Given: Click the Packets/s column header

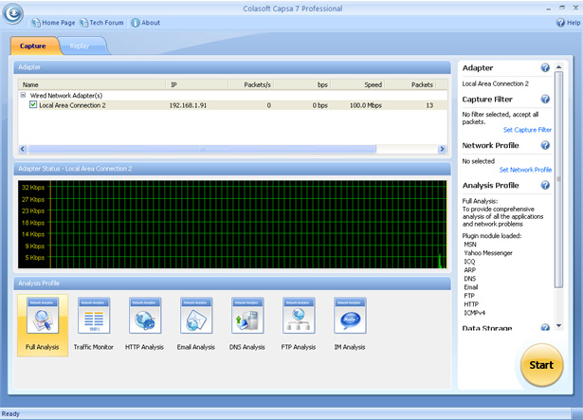Looking at the screenshot, I should pyautogui.click(x=251, y=84).
